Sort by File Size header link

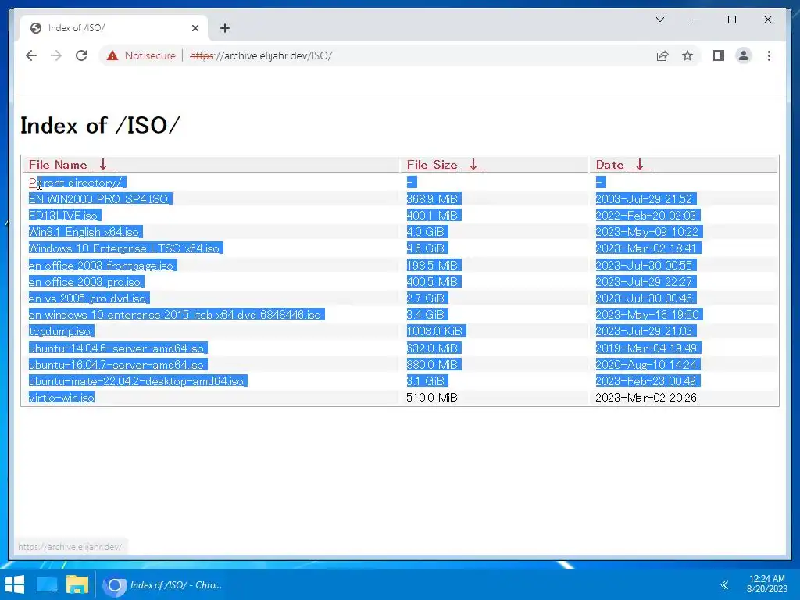pyautogui.click(x=431, y=165)
